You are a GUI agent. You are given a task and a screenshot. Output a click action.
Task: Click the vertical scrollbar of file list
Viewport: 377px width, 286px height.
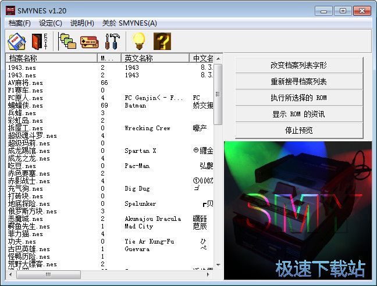(x=218, y=174)
